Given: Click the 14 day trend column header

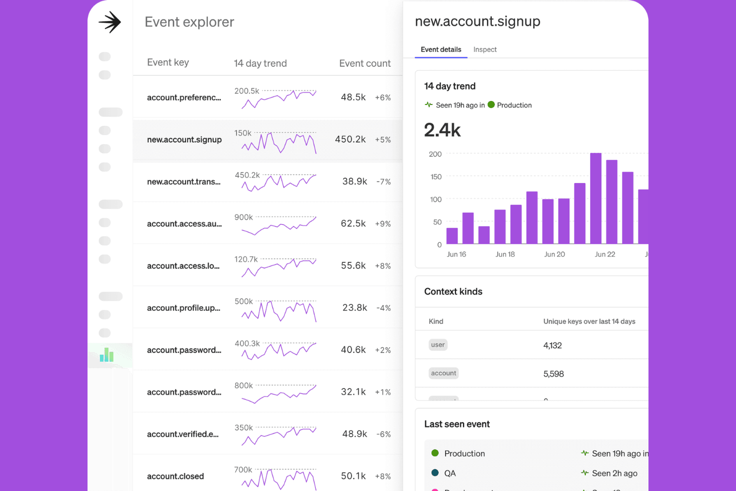Looking at the screenshot, I should (261, 63).
